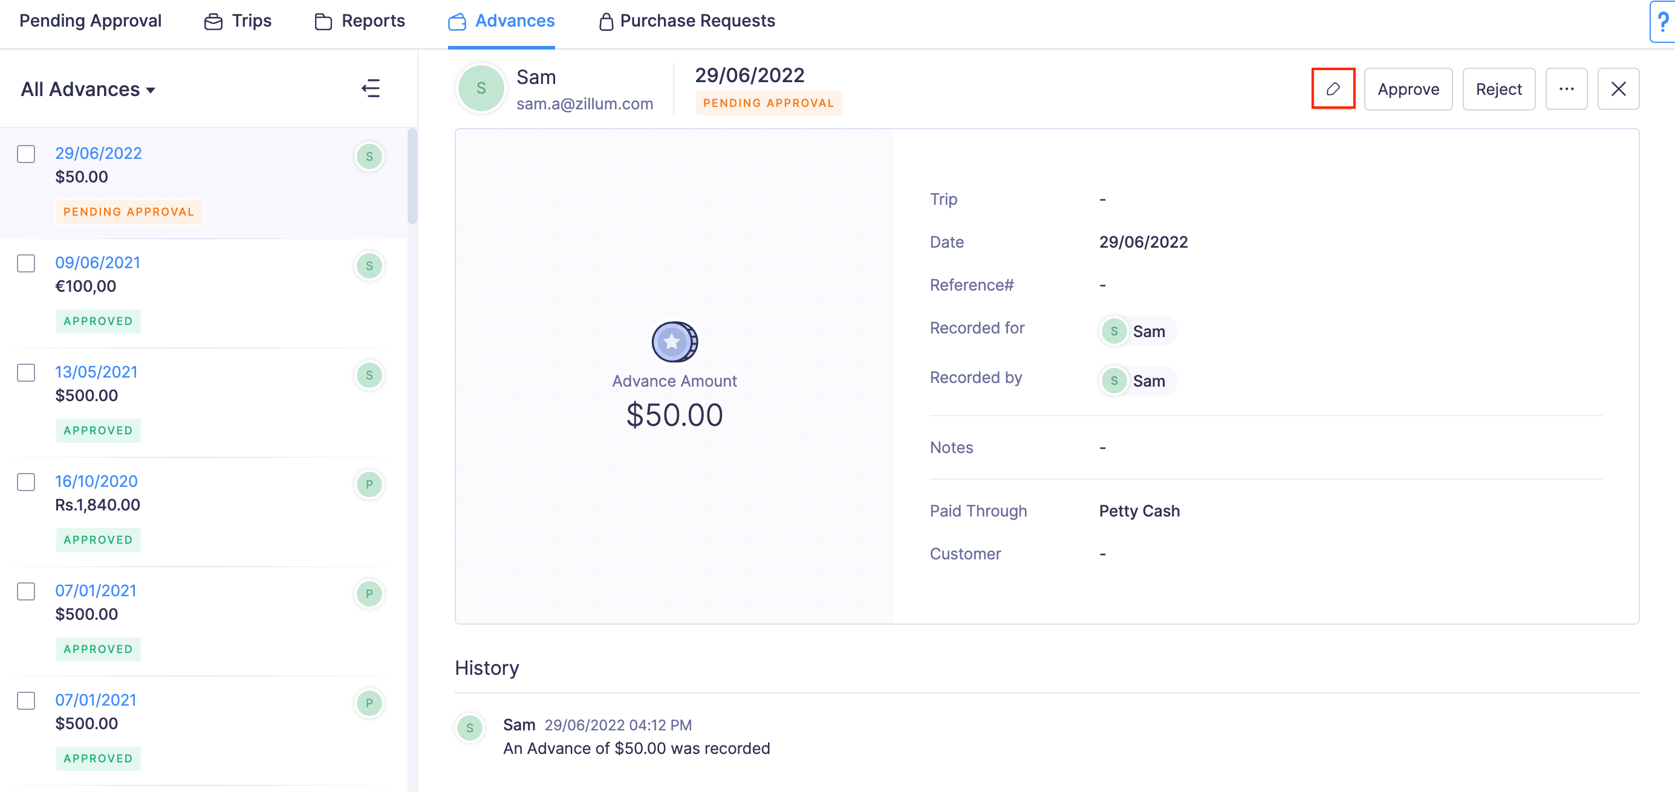Click the collapse list view icon

pos(371,88)
